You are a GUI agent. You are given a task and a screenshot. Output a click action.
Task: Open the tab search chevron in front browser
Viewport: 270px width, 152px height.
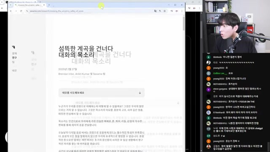[11, 5]
